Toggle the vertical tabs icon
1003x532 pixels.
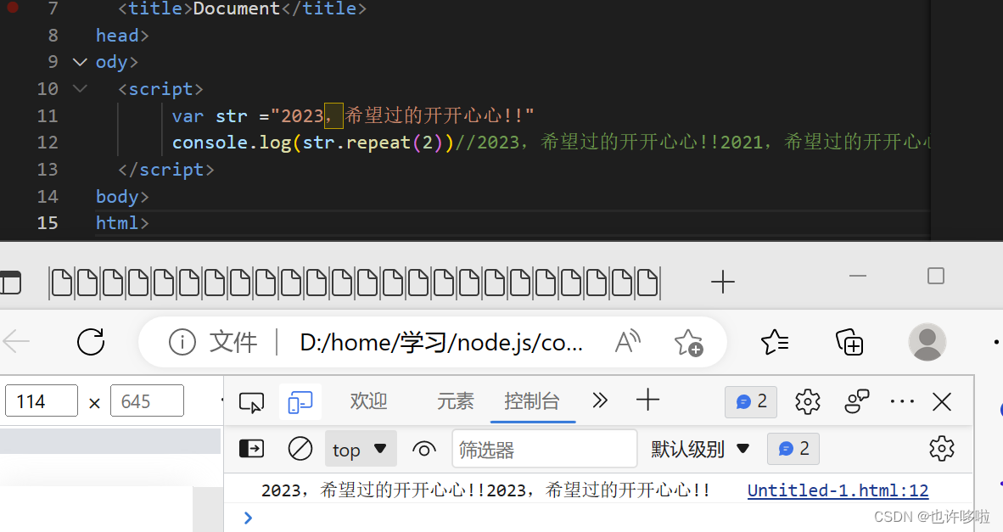(x=10, y=283)
